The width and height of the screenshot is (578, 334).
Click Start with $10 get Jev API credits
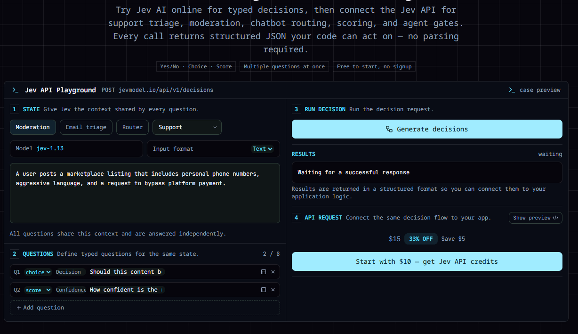tap(427, 261)
